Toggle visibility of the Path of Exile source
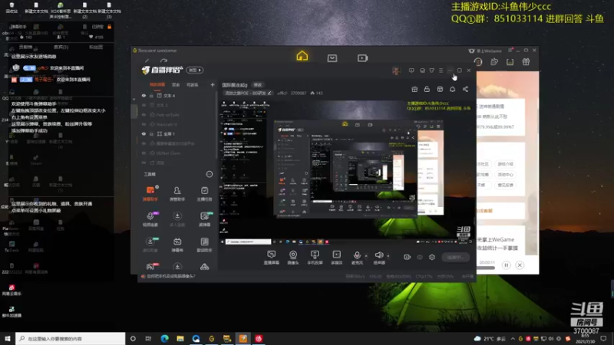614x345 pixels. click(144, 115)
